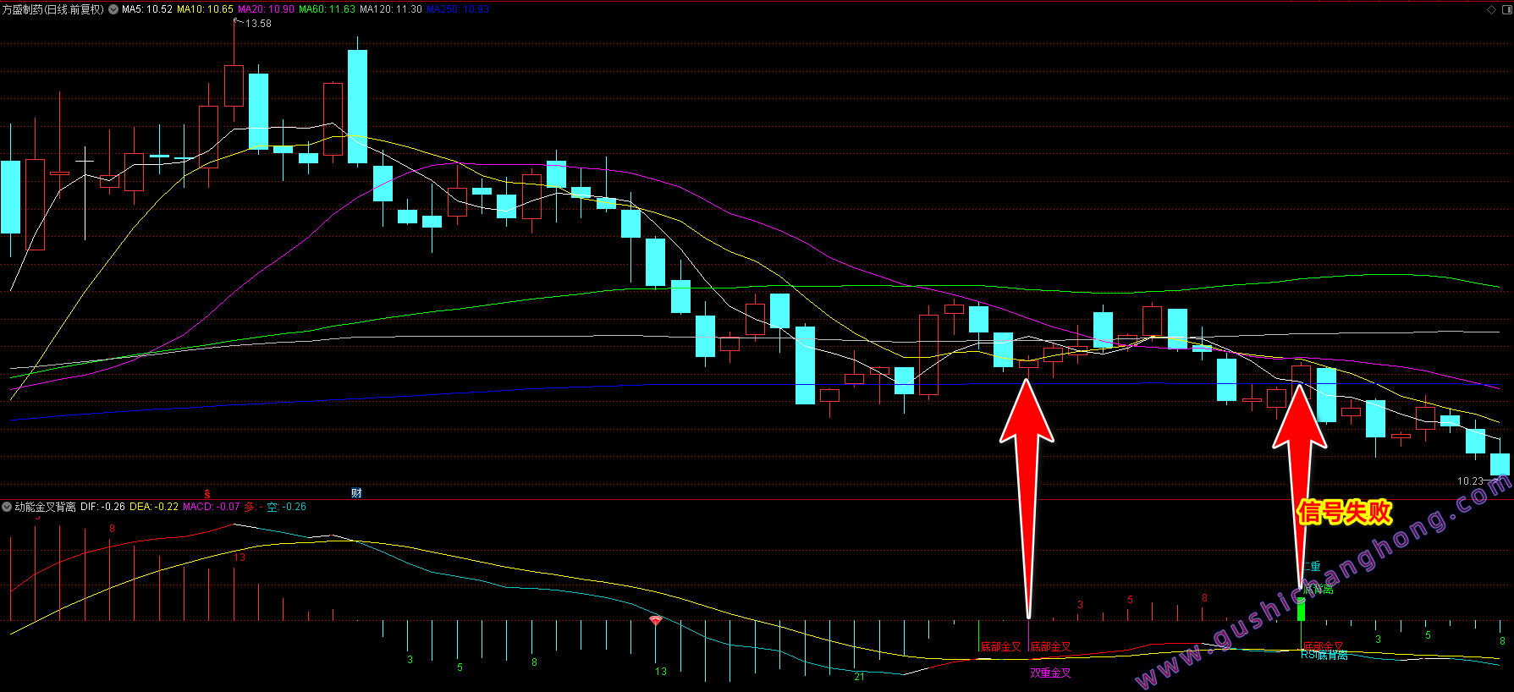
Task: Click the 财 financial info marker
Action: [x=356, y=493]
